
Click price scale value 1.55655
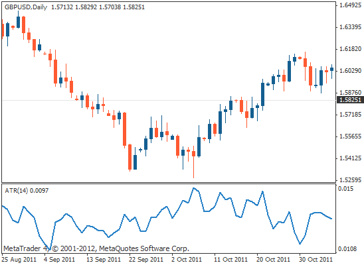[x=350, y=136]
